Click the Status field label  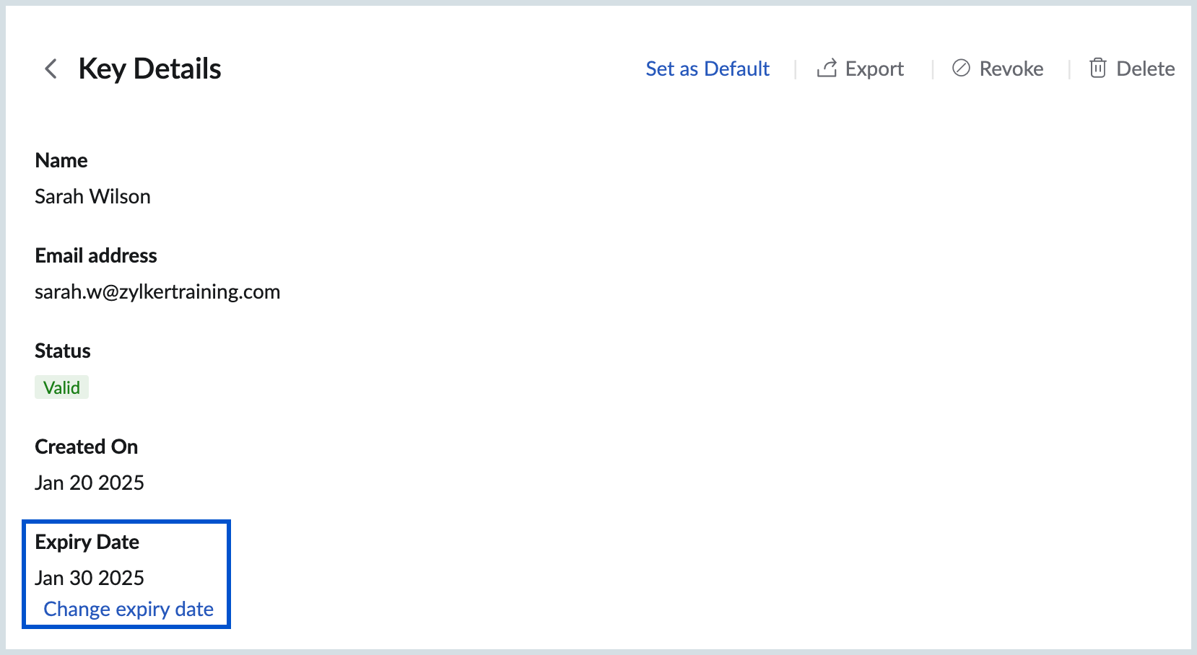click(x=63, y=351)
